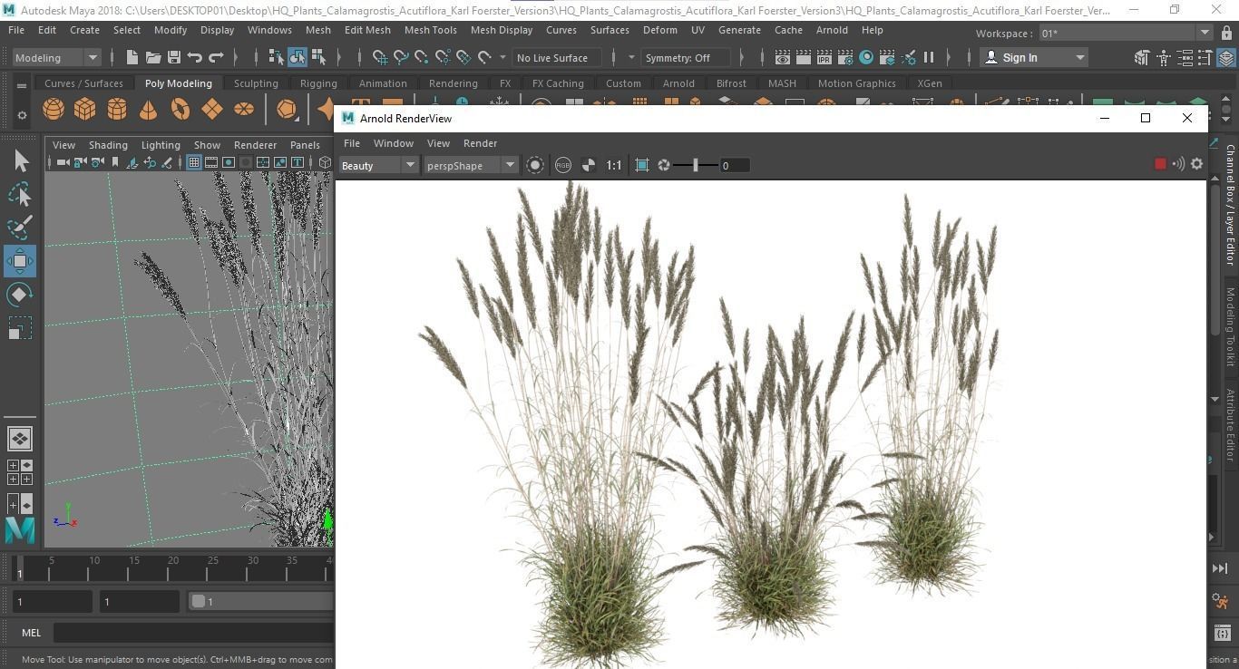Click the Redo arrow icon
1239x669 pixels.
(216, 57)
